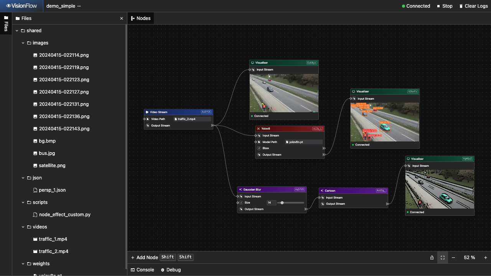Click monitor icon of Visualiser VgWQuZ
The image size is (491, 276).
408,159
